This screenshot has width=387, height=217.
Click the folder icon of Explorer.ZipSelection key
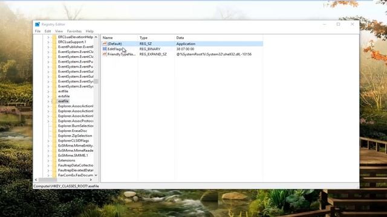click(54, 136)
